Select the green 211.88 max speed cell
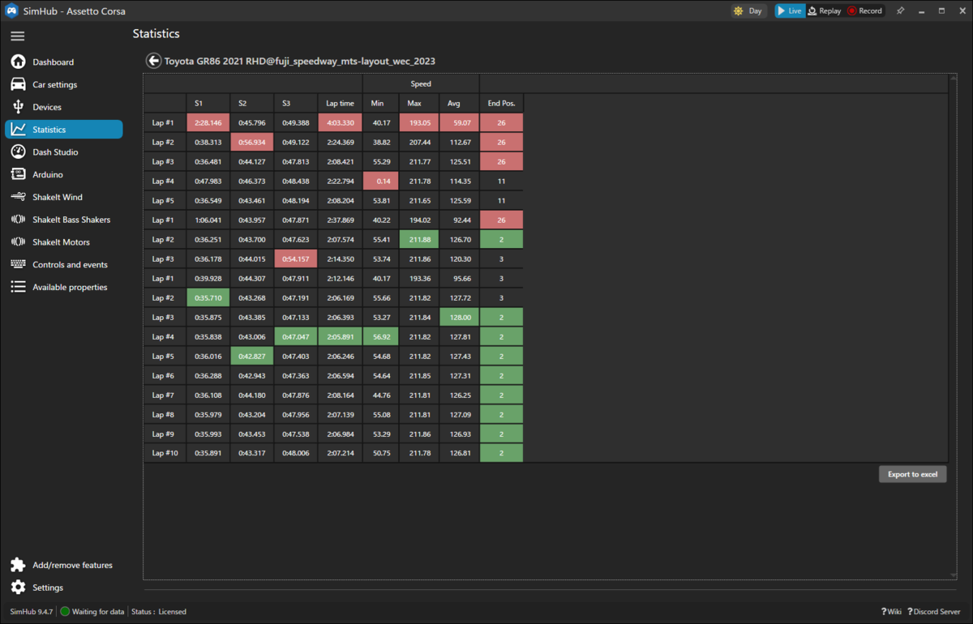This screenshot has height=624, width=973. (x=419, y=239)
